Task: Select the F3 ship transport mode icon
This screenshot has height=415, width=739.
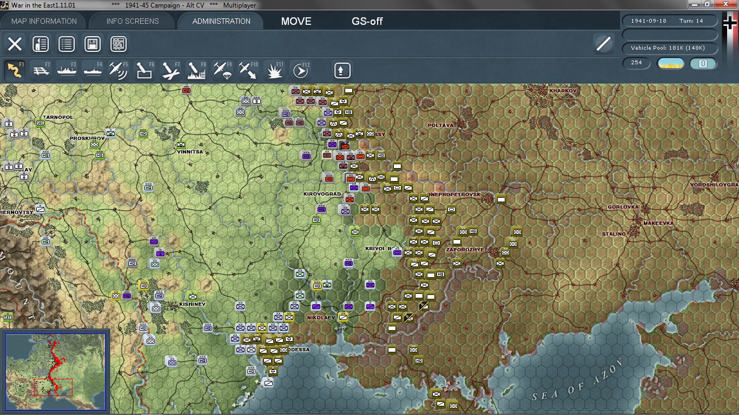Action: pyautogui.click(x=67, y=70)
